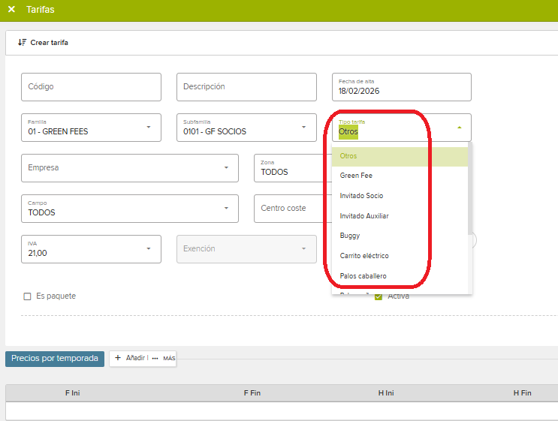Select Carrito eléctrico option

click(364, 256)
